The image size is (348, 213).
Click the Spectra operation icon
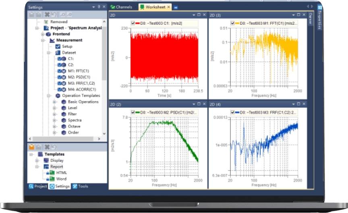click(x=64, y=120)
